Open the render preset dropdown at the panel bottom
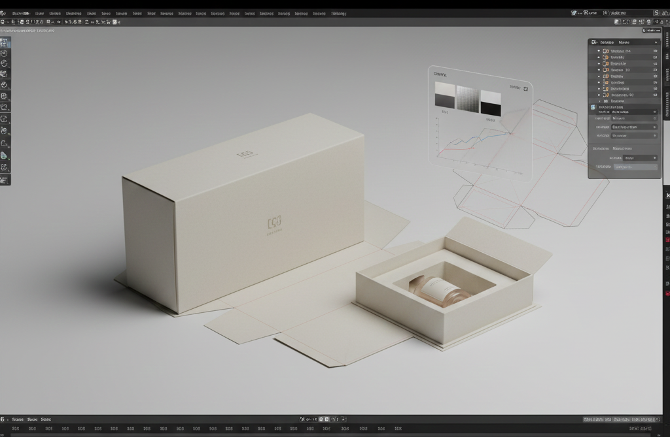670x437 pixels. [x=631, y=158]
